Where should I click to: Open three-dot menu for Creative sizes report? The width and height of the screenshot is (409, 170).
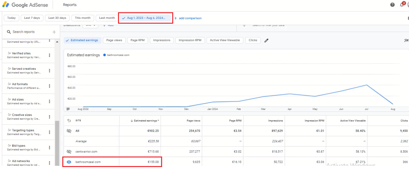pyautogui.click(x=49, y=117)
